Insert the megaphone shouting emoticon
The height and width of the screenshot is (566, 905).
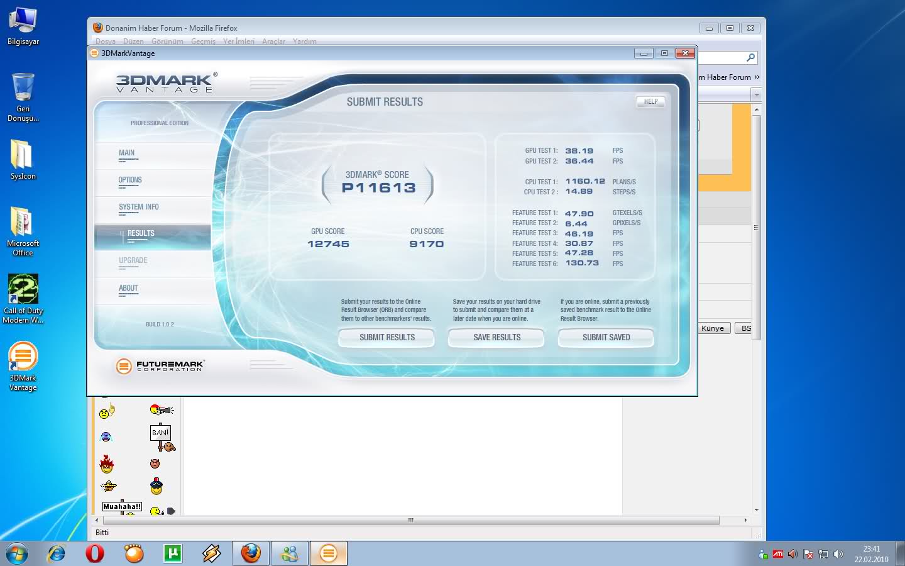[x=162, y=410]
